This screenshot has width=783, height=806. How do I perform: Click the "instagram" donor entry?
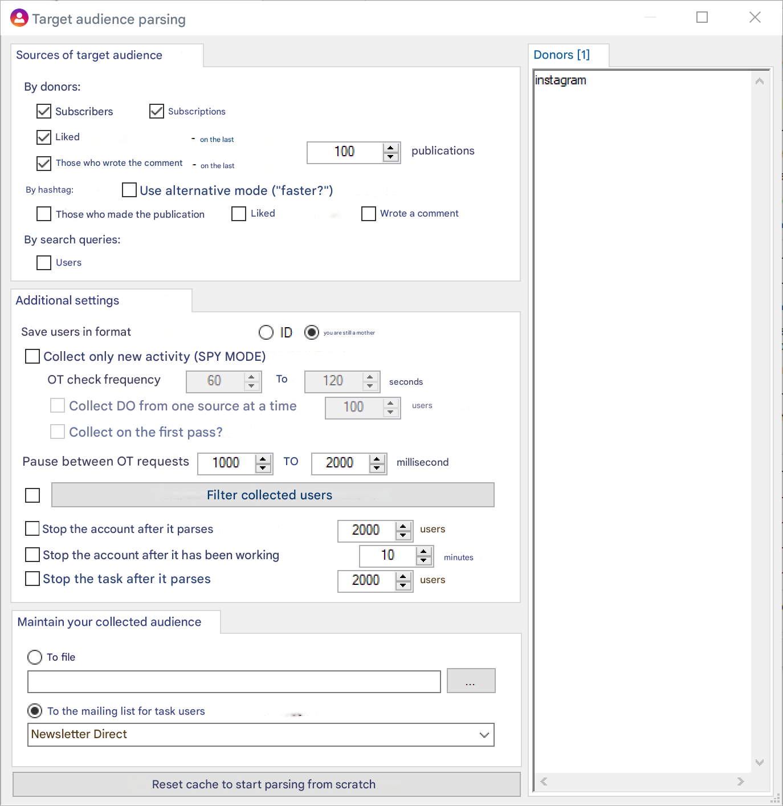pos(560,80)
